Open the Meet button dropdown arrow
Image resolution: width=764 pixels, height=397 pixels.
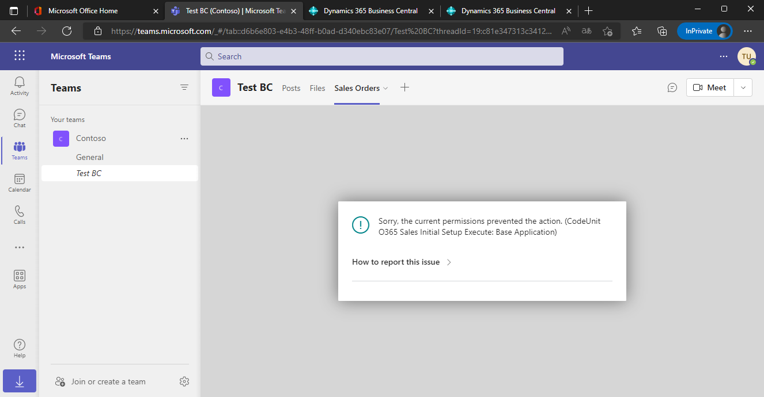743,87
